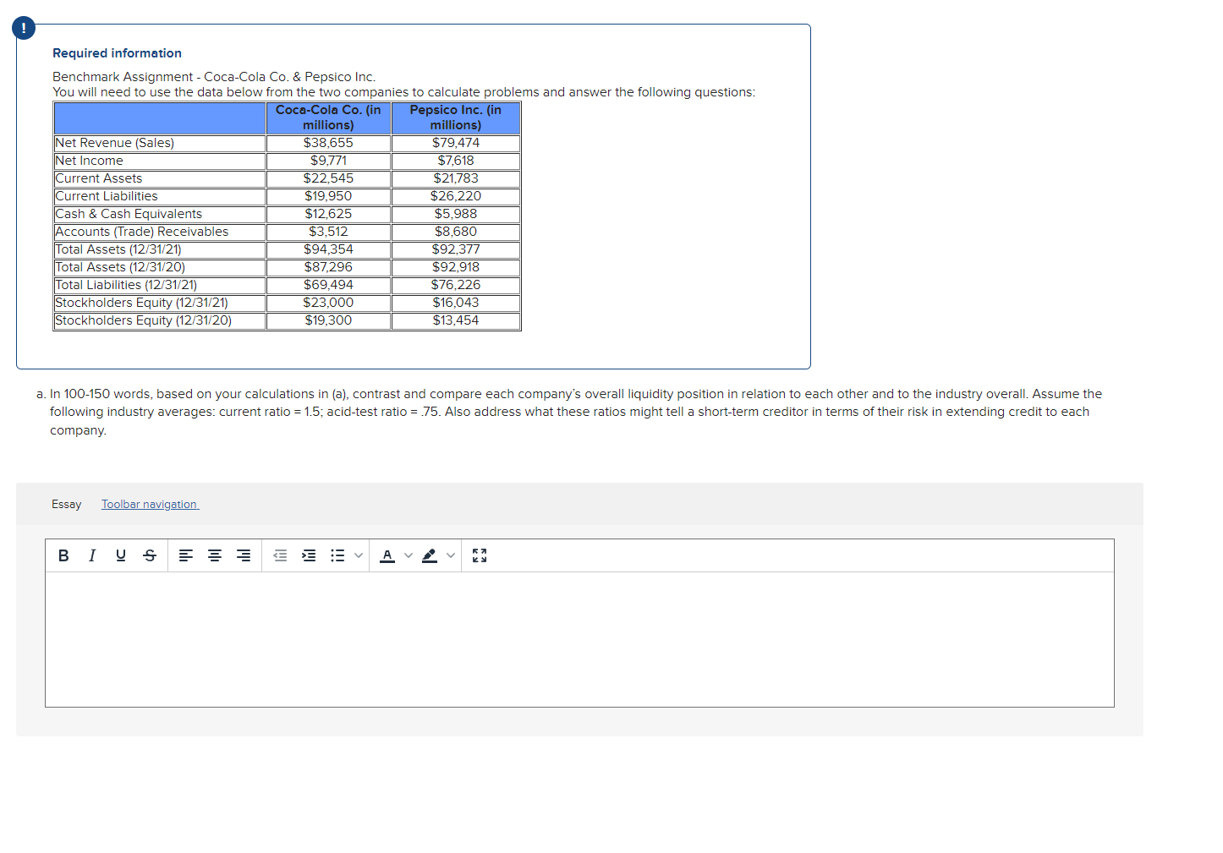Open Toolbar navigation link
Image resolution: width=1223 pixels, height=853 pixels.
(150, 504)
